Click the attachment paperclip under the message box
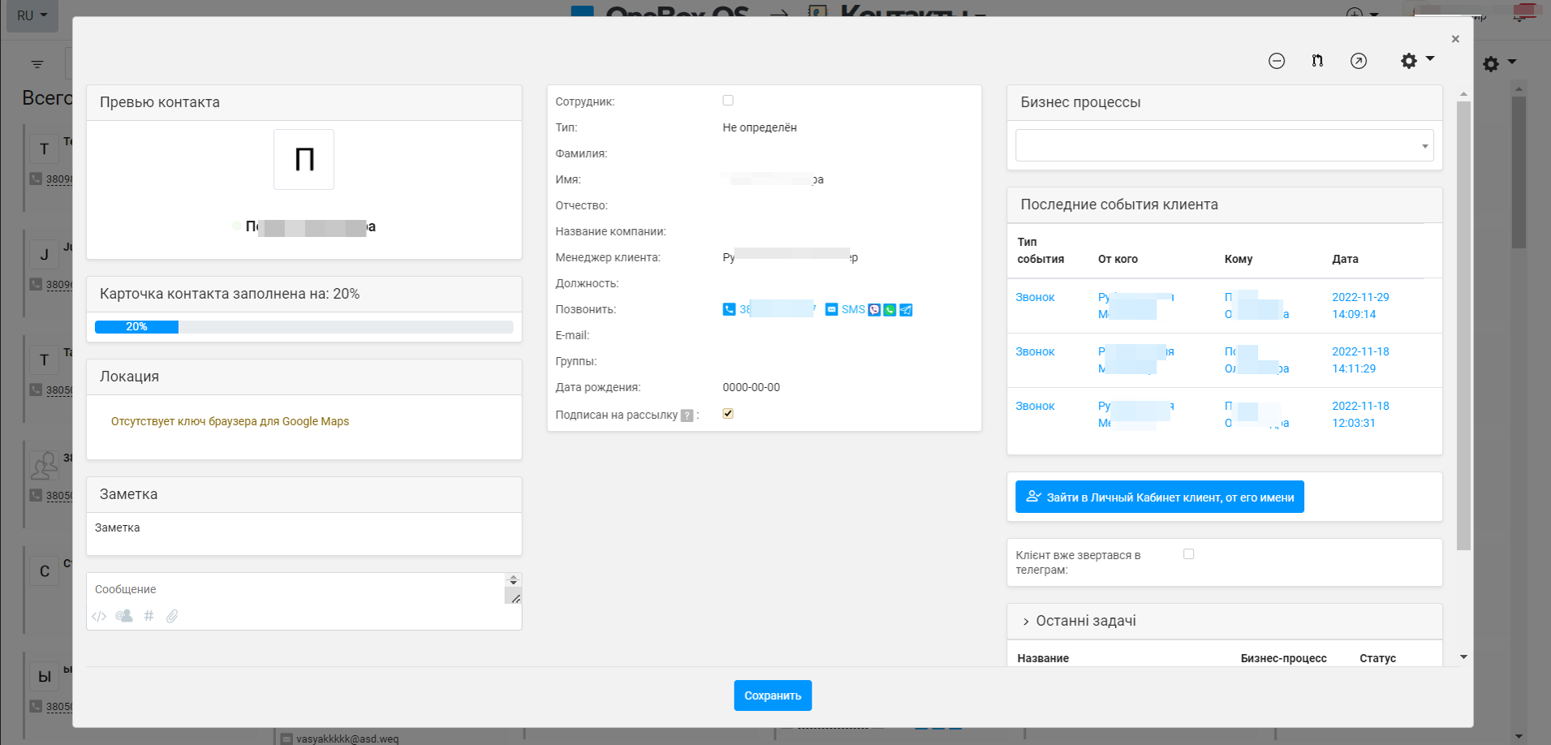Viewport: 1551px width, 745px height. point(172,616)
